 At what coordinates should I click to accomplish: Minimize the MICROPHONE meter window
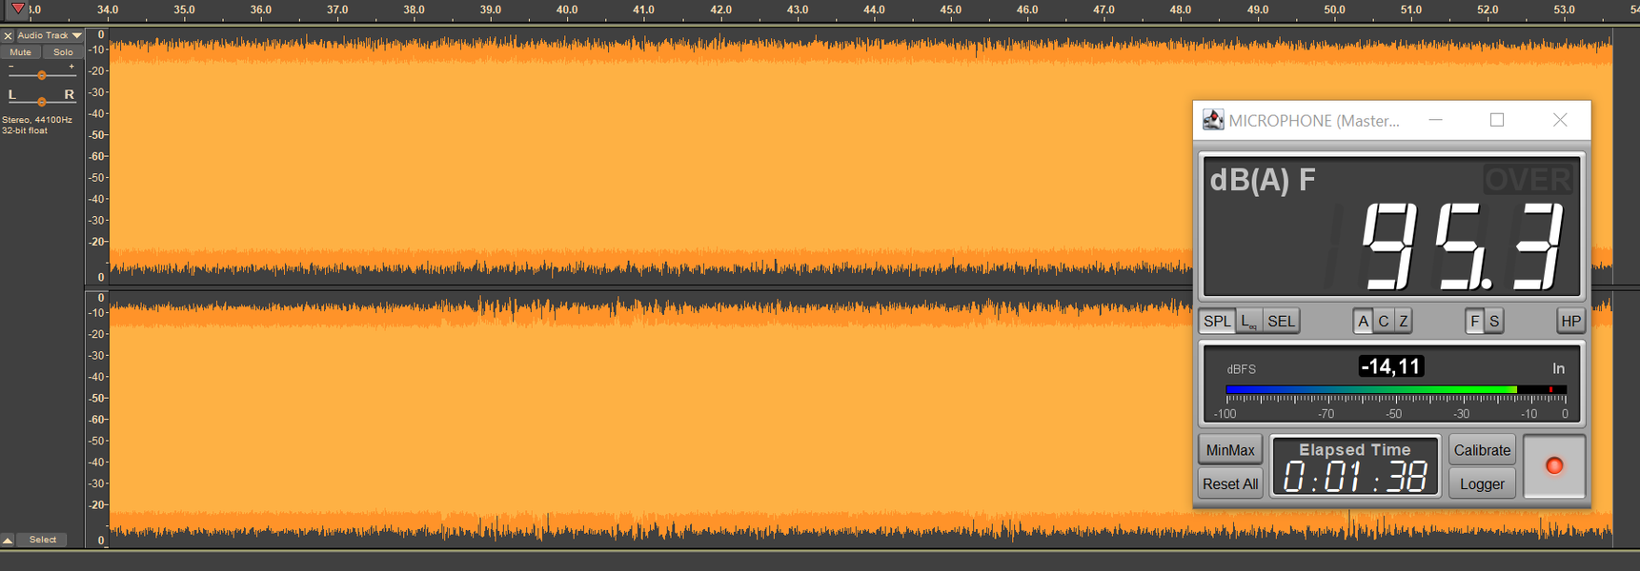point(1435,120)
